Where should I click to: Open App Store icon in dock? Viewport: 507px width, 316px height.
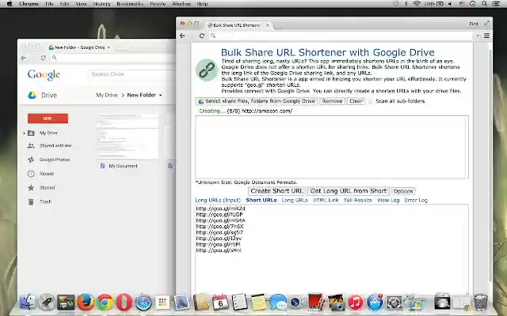tap(375, 302)
